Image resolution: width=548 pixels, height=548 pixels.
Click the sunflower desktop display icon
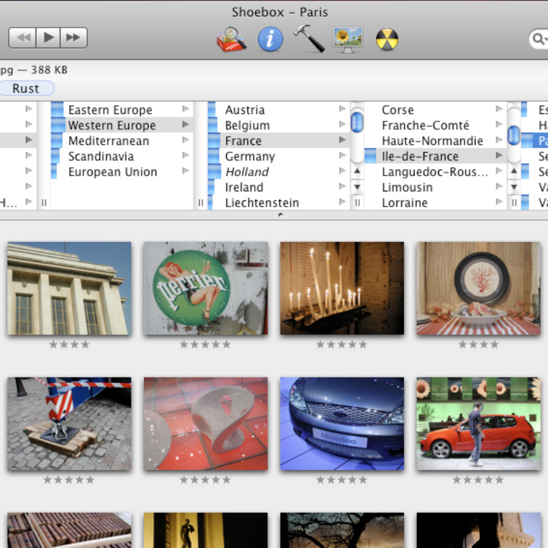[348, 40]
